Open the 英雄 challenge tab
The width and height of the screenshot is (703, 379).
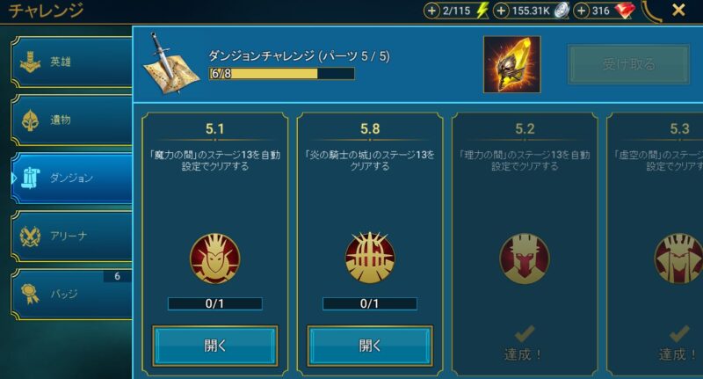pos(72,62)
